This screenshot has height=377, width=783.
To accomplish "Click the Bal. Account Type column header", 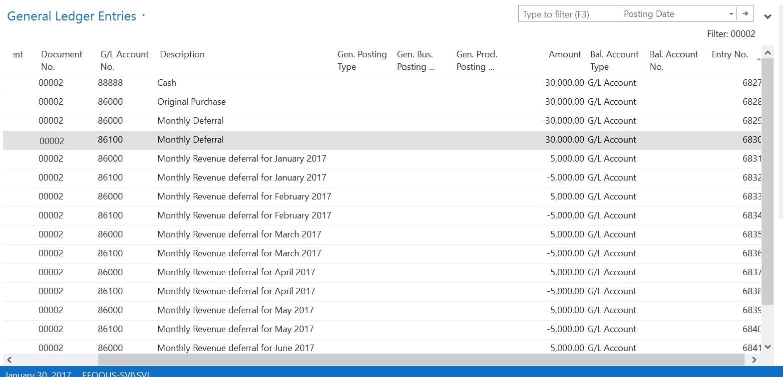I will tap(614, 60).
